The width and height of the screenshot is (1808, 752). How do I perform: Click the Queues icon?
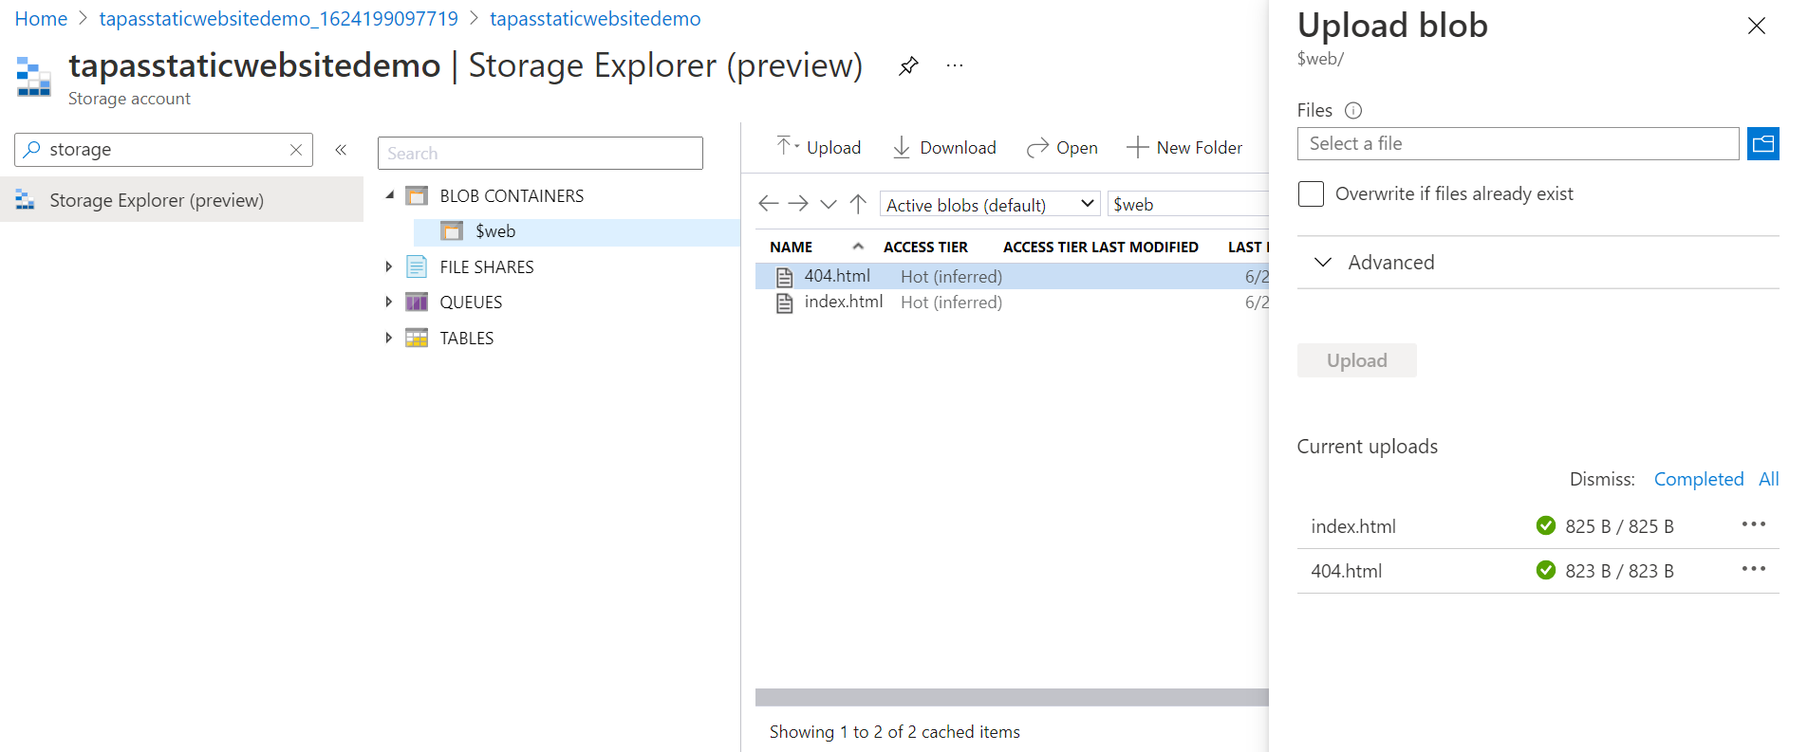tap(417, 303)
